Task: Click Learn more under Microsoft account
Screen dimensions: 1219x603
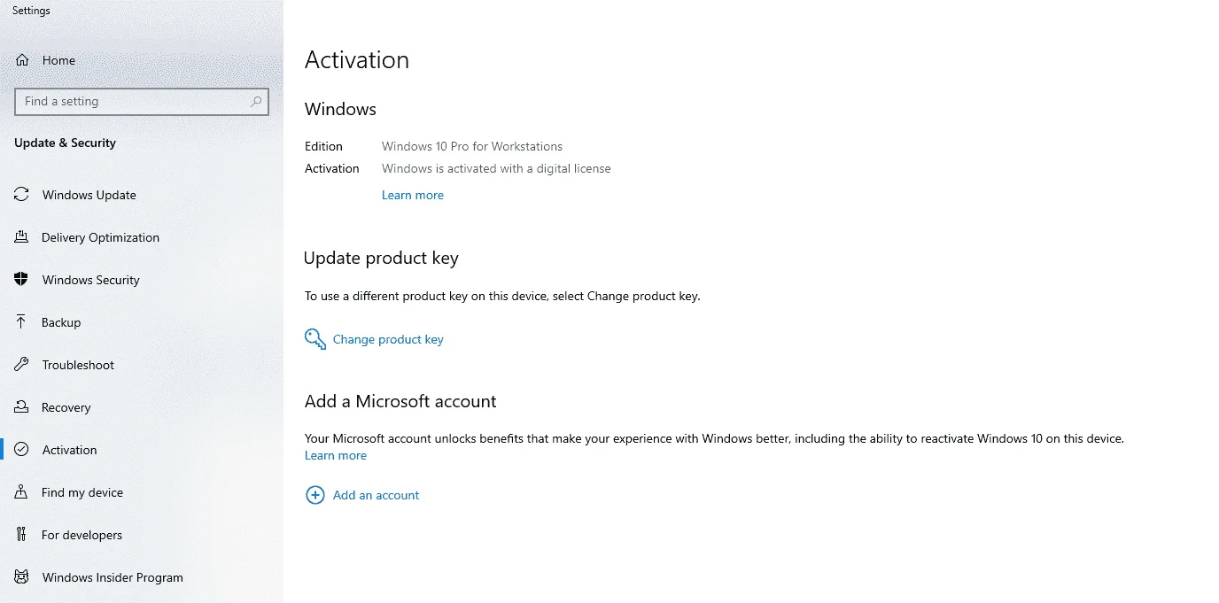Action: click(336, 455)
